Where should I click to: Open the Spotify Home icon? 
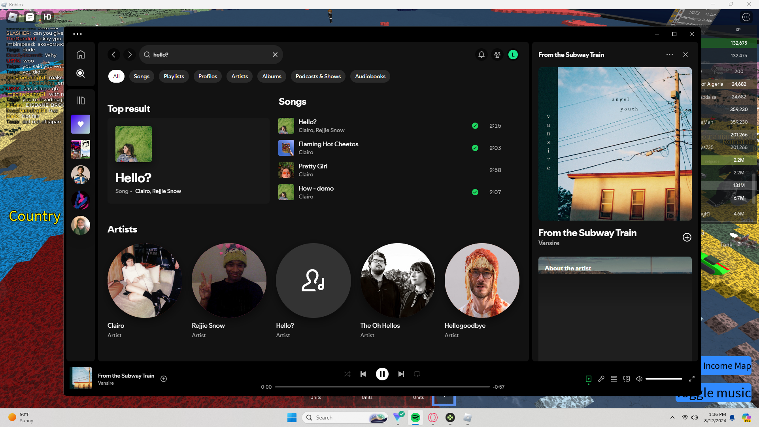click(x=81, y=55)
